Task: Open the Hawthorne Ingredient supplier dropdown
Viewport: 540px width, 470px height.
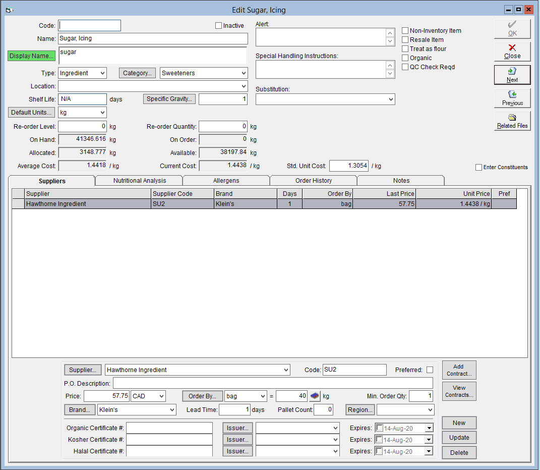Action: [286, 370]
